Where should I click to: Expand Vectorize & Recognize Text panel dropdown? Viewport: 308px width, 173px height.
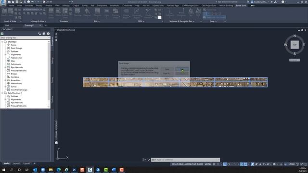point(182,21)
